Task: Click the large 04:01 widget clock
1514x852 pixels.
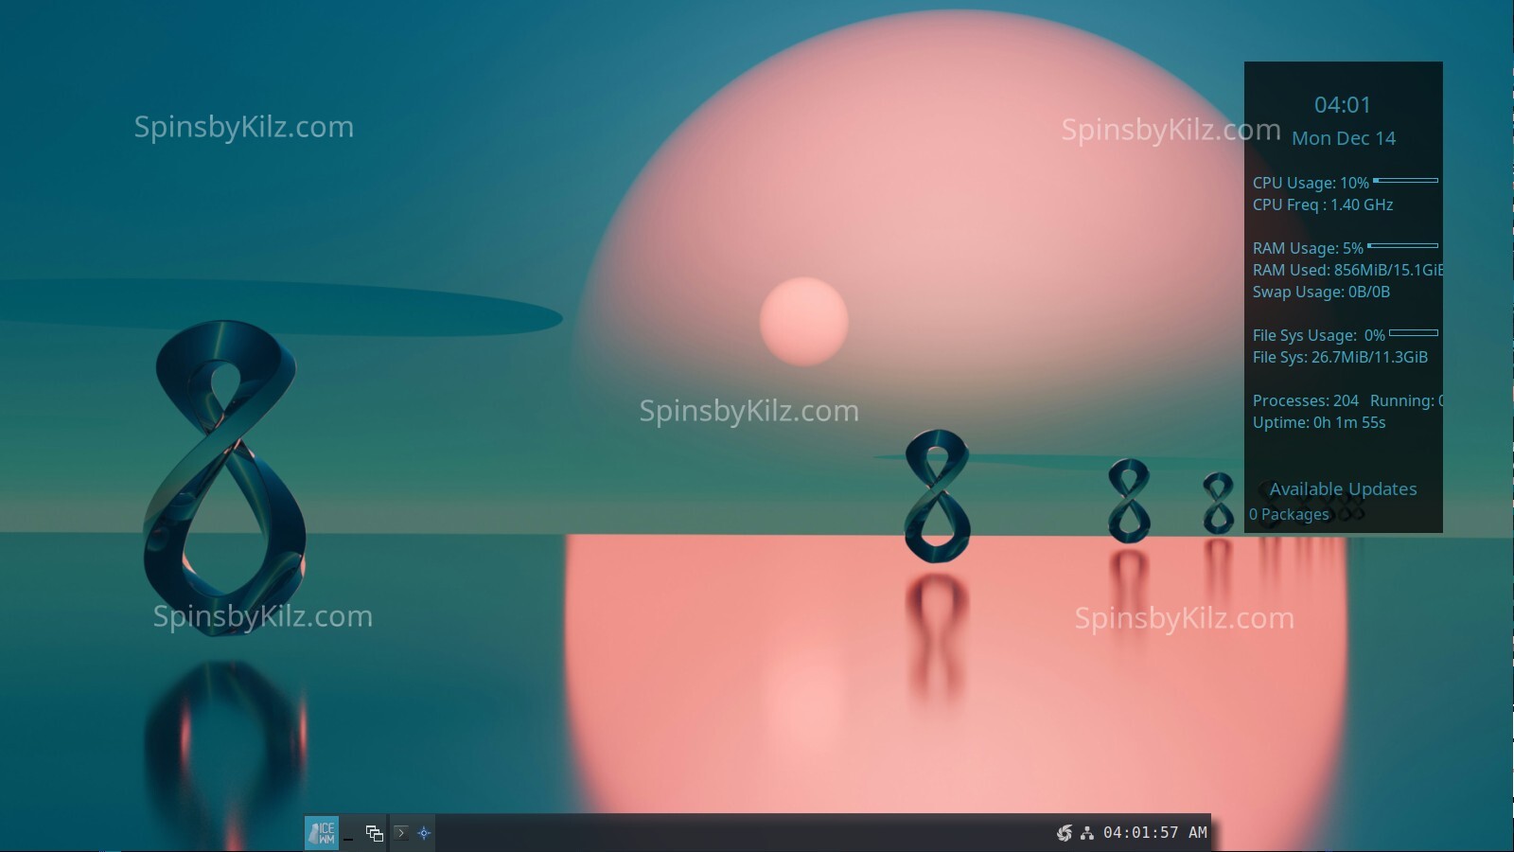Action: point(1342,105)
